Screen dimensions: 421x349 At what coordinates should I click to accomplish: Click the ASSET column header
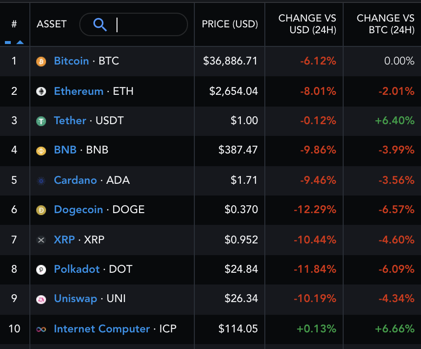point(51,24)
